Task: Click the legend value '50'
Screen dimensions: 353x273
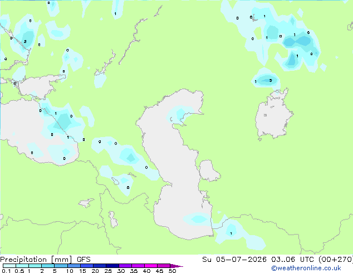Action: tap(173, 271)
